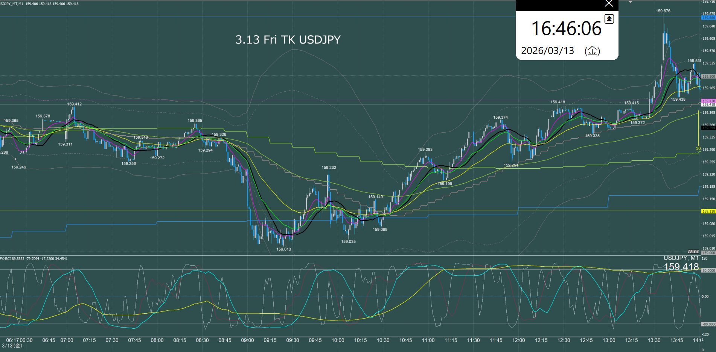Click the magenta 159.430 price level tag
The height and width of the screenshot is (352, 716).
[708, 101]
